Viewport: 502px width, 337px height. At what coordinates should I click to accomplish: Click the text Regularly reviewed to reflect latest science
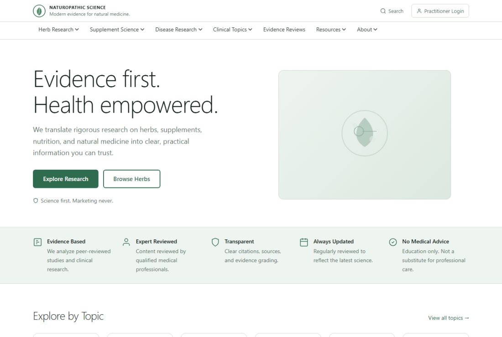click(x=343, y=256)
